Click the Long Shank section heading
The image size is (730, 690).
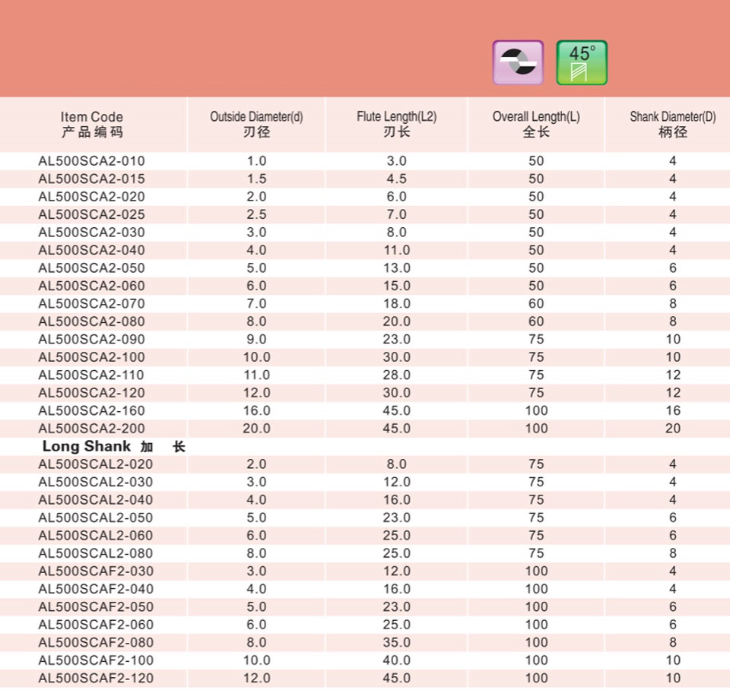(x=114, y=446)
